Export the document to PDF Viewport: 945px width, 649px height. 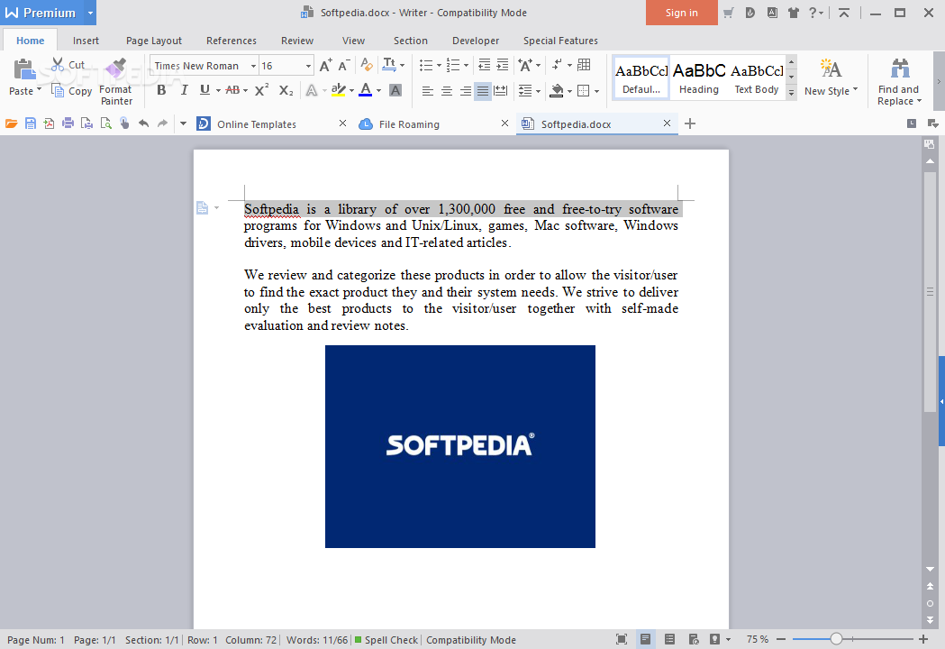[x=49, y=123]
